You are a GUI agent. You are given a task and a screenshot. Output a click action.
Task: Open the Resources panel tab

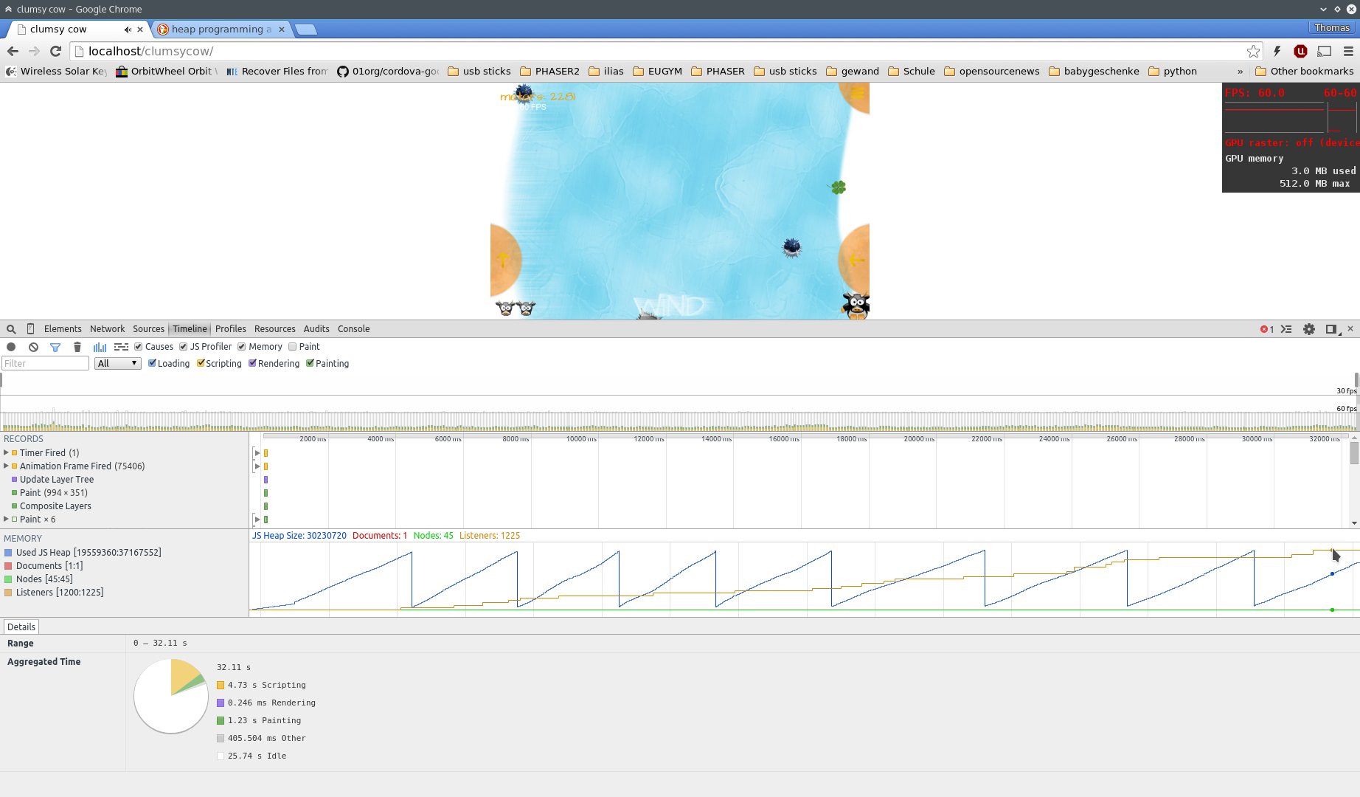point(275,329)
